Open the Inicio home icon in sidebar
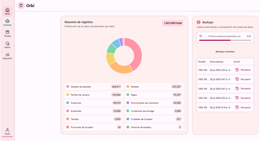 pyautogui.click(x=7, y=10)
